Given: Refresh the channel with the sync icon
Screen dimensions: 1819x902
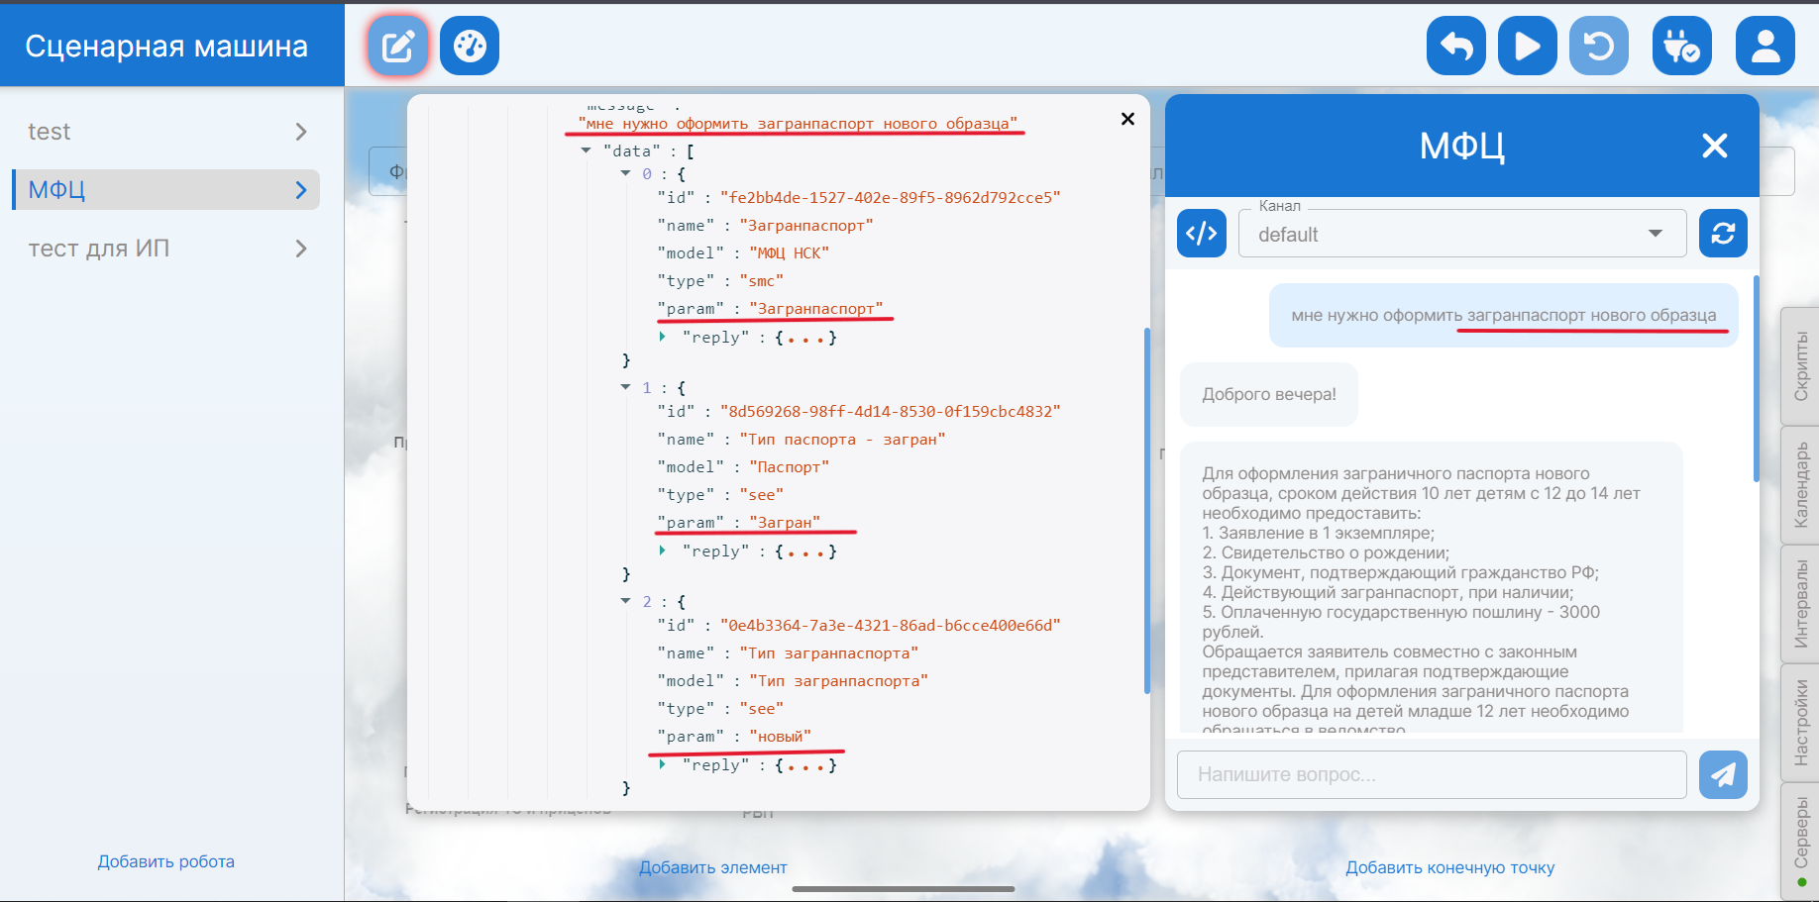Looking at the screenshot, I should point(1723,234).
